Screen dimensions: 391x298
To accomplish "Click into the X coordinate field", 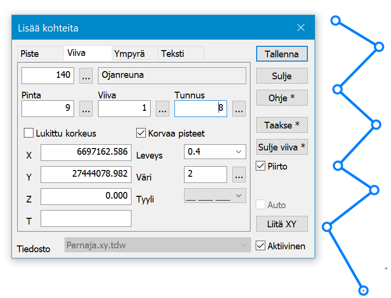I will 86,153.
